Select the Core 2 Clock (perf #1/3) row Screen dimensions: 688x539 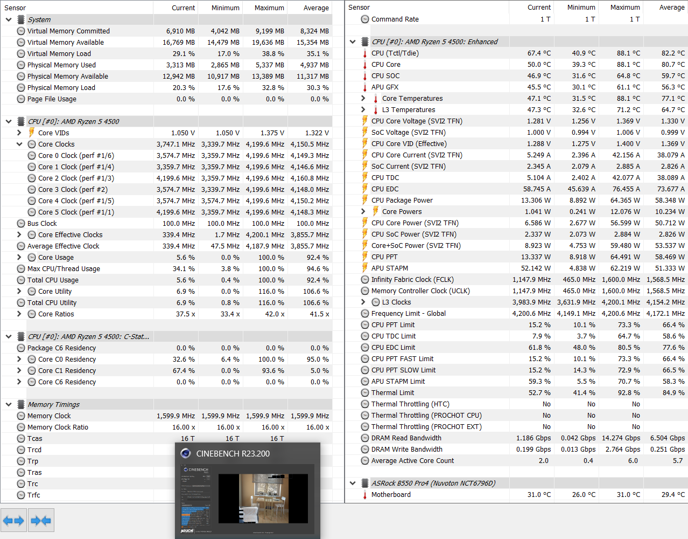[166, 178]
